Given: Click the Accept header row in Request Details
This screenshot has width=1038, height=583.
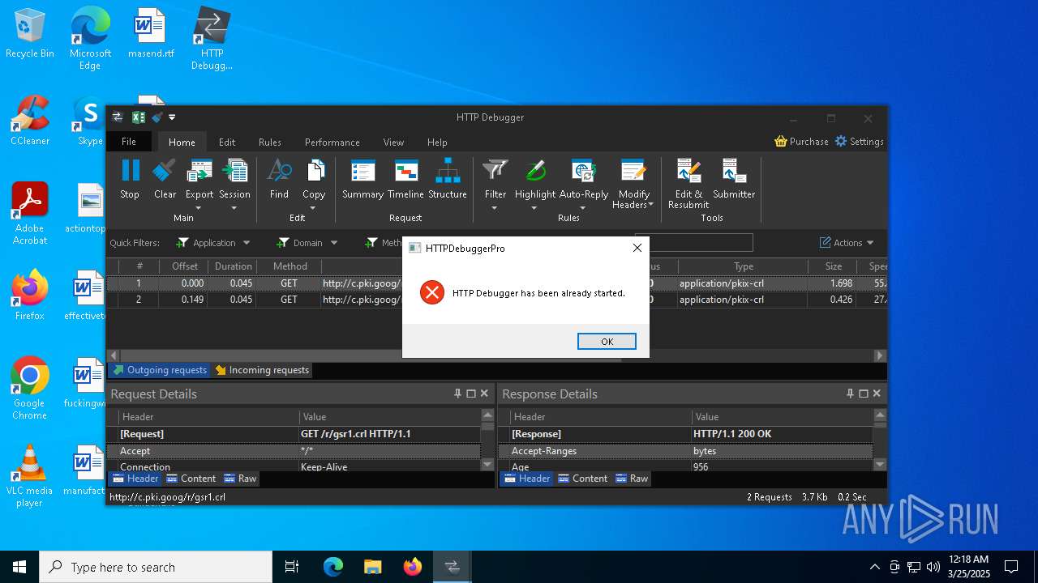Looking at the screenshot, I should point(294,451).
